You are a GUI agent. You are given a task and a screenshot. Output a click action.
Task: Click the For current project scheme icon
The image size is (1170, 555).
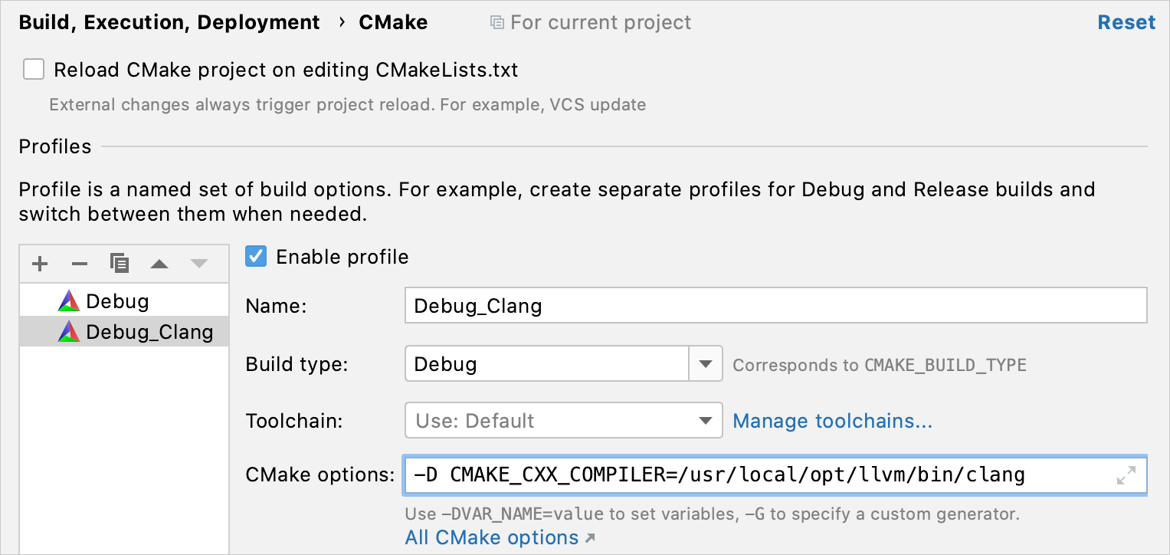click(x=498, y=21)
